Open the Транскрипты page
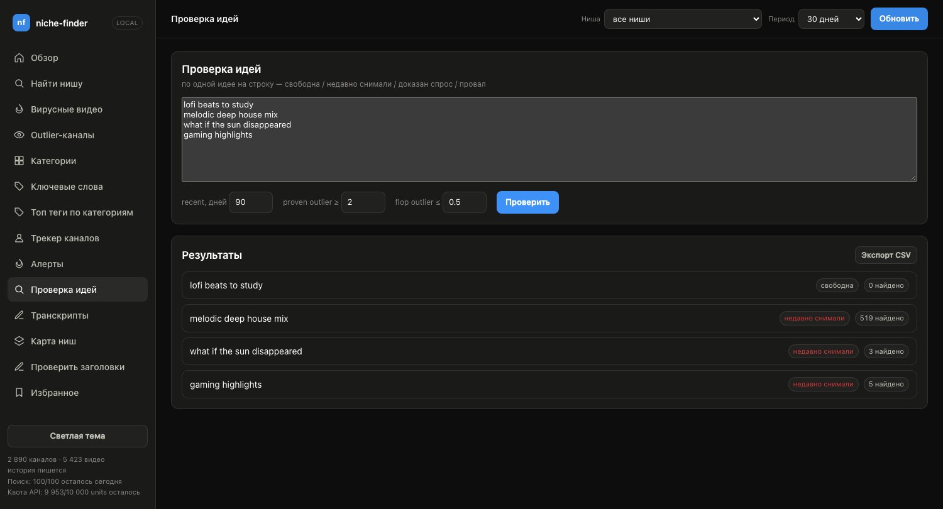 coord(77,315)
